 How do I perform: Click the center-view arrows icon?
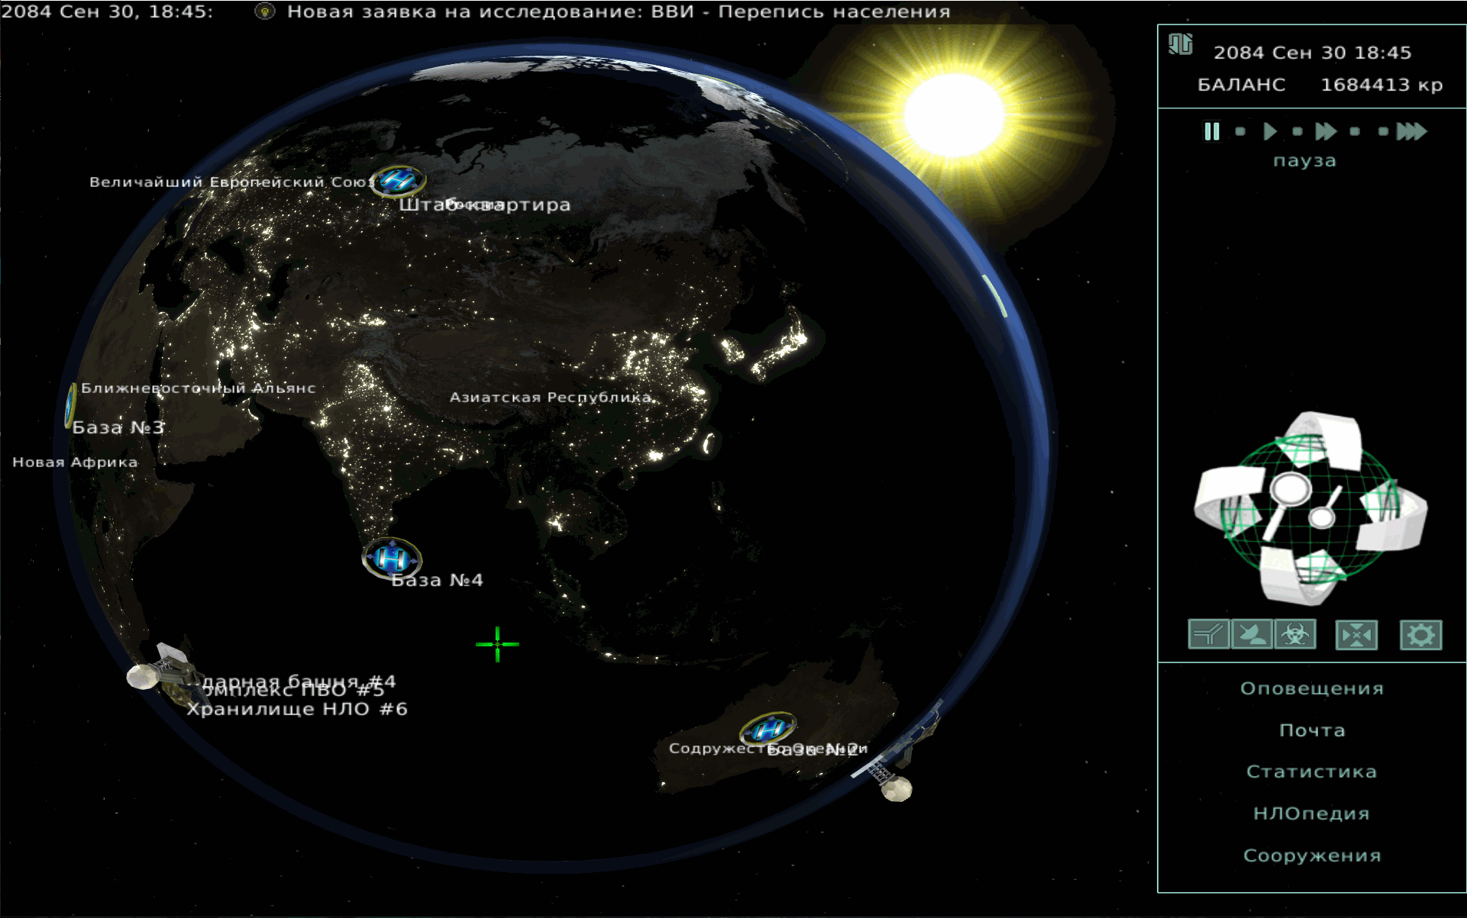1356,634
